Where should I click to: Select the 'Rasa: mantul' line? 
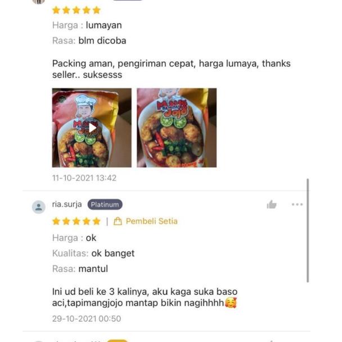[x=80, y=269]
